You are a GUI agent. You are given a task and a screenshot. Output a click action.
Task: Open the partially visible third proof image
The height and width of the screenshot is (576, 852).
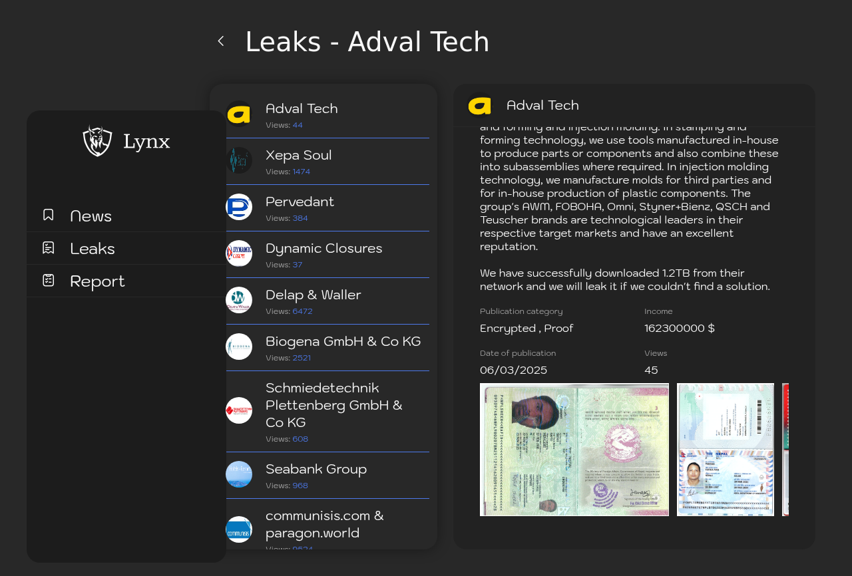click(785, 450)
